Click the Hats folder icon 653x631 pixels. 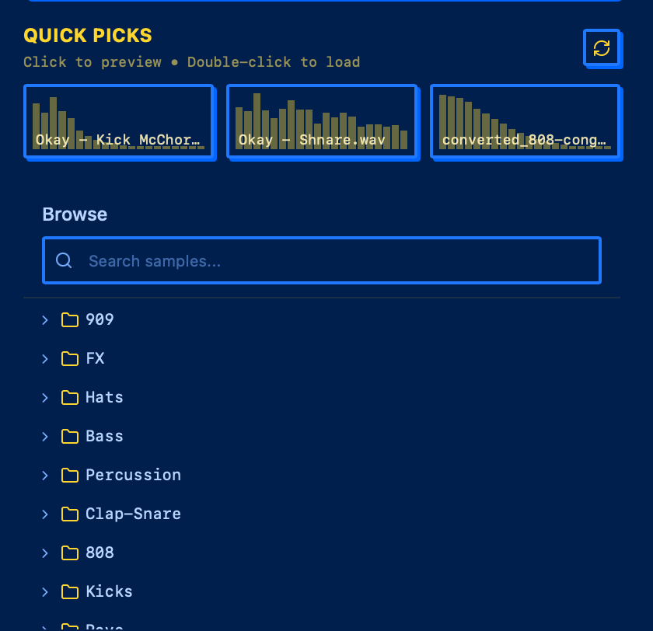point(70,398)
